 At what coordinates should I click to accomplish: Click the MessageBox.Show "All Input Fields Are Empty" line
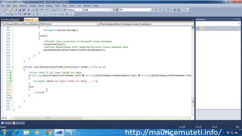(x=66, y=81)
